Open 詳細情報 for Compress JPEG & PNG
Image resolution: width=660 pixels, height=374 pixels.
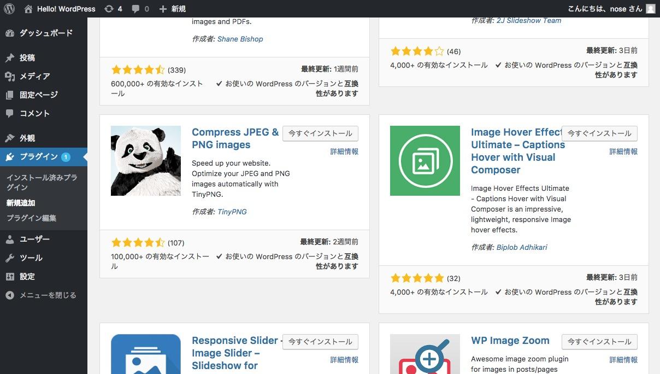(344, 151)
